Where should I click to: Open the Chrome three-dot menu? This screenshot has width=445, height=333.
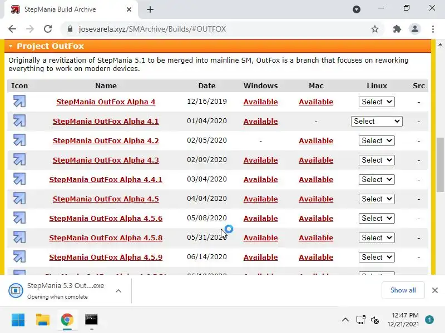pyautogui.click(x=433, y=29)
